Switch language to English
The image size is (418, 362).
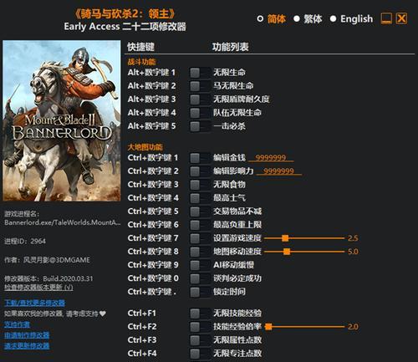351,19
